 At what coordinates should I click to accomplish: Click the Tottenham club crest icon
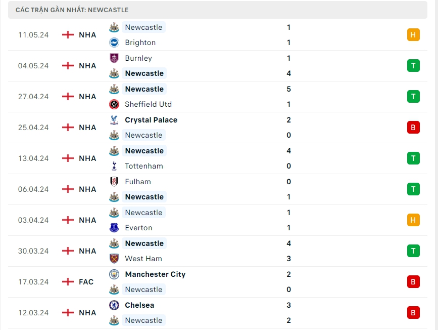114,166
